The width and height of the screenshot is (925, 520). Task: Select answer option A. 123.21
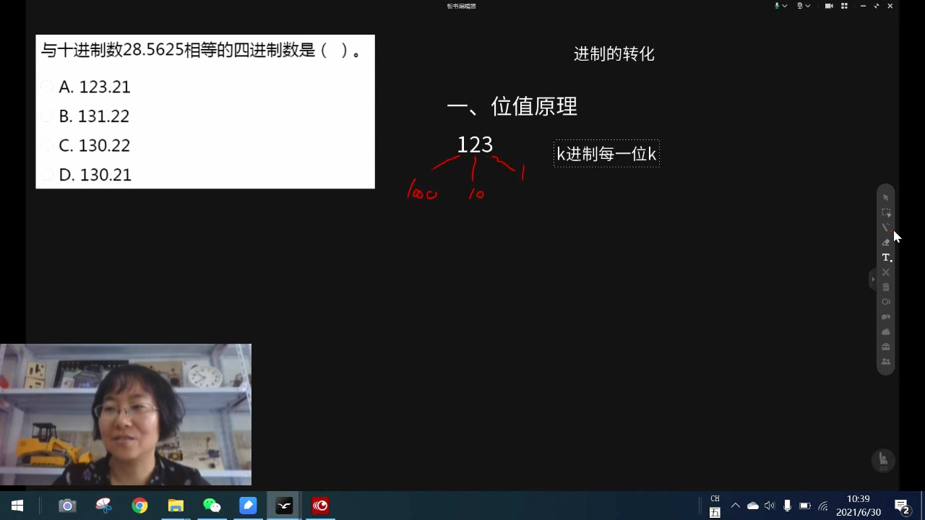coord(47,87)
